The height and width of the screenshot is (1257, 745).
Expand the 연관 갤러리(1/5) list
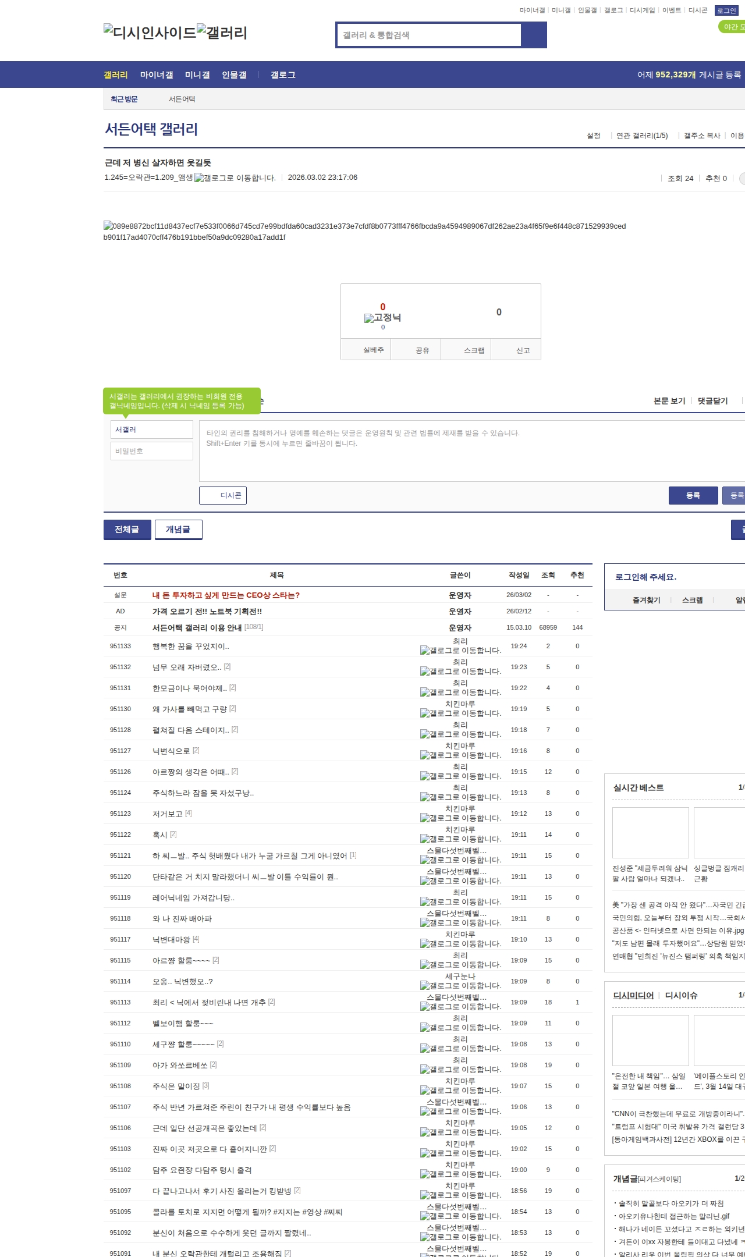tap(642, 136)
